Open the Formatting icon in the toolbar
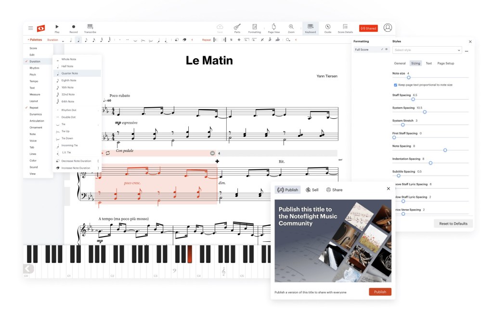This screenshot has height=314, width=493. click(255, 27)
